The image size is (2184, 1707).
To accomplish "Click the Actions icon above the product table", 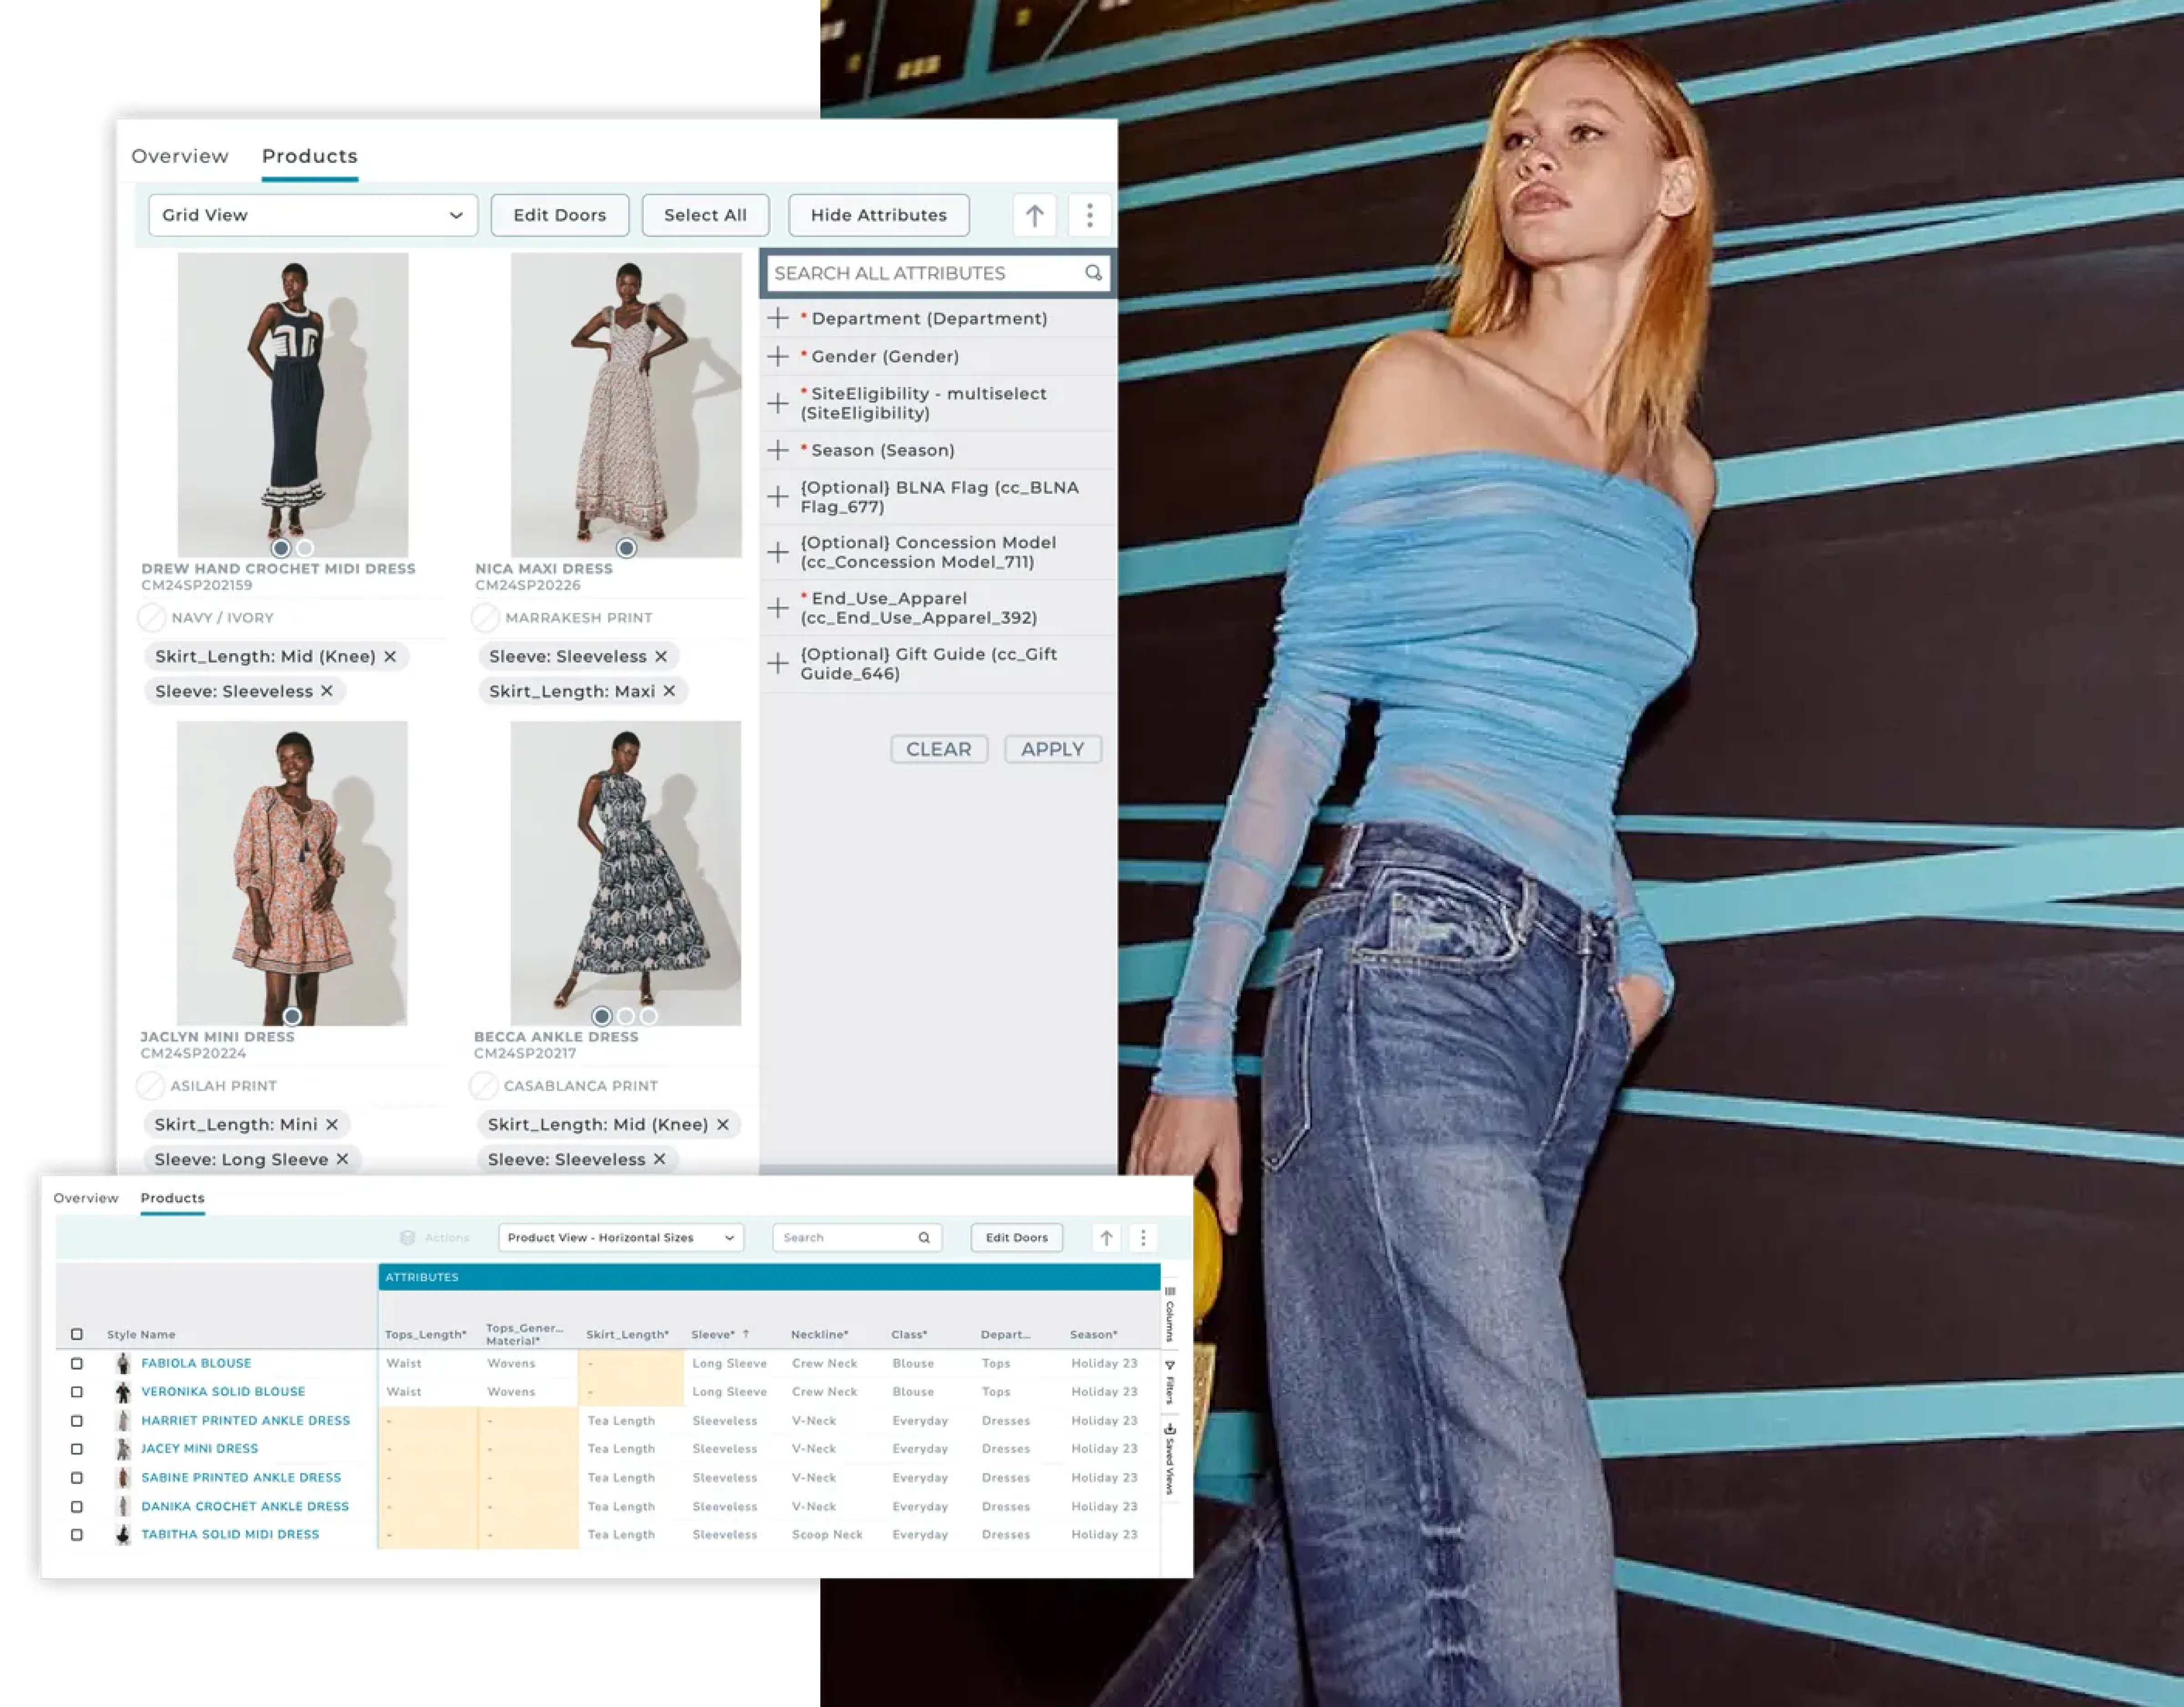I will 408,1237.
